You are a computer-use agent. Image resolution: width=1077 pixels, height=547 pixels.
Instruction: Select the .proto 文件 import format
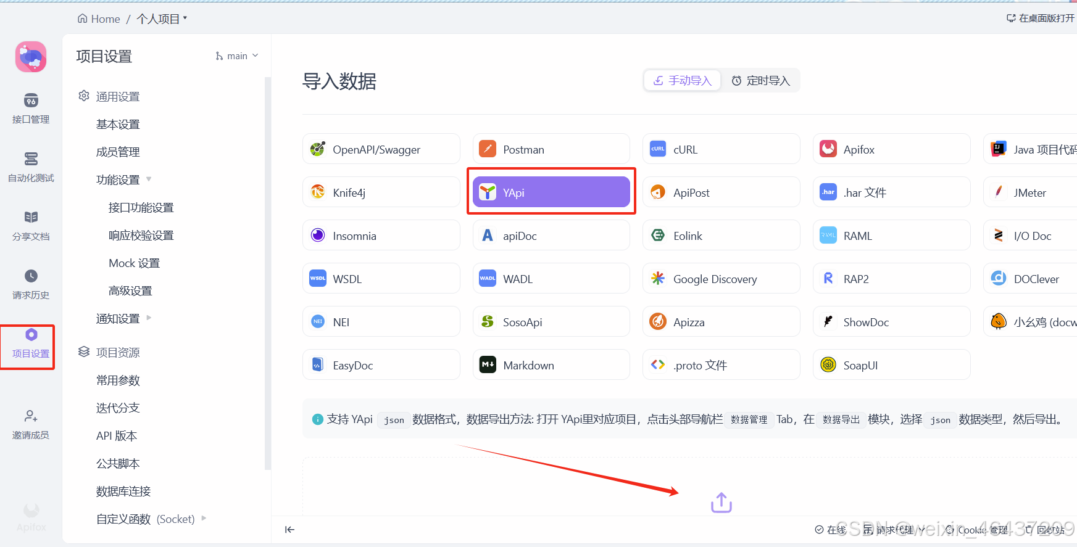[721, 365]
